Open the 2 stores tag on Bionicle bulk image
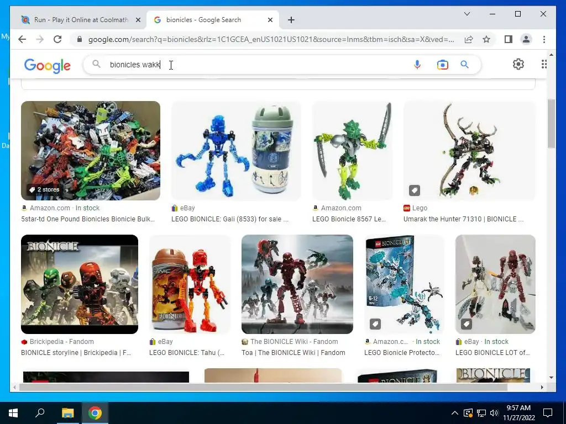566x424 pixels. (44, 190)
